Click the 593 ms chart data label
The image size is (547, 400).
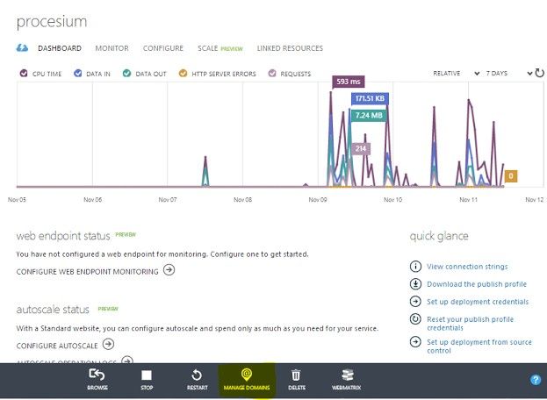point(349,82)
